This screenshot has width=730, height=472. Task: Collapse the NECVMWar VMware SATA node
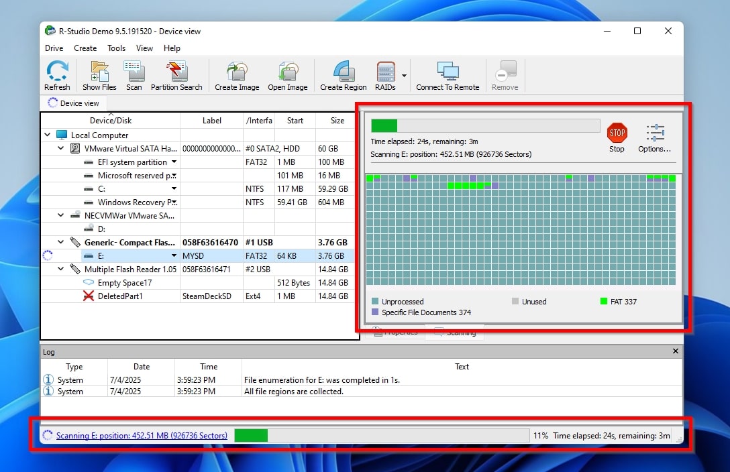(x=61, y=215)
